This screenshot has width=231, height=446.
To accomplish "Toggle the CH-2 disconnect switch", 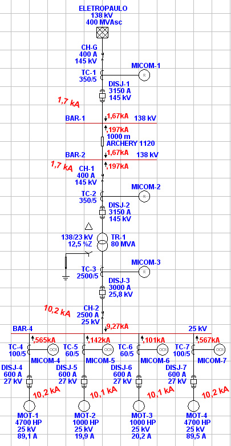I will click(x=103, y=314).
